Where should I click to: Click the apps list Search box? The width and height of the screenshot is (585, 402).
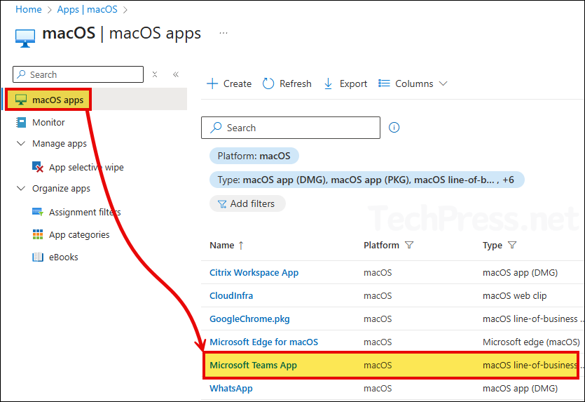(291, 128)
